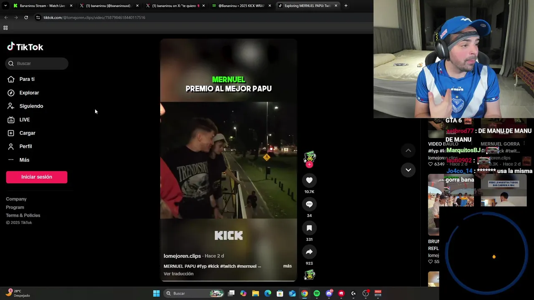Follow creator via the red plus badge
534x300 pixels.
coord(309,165)
